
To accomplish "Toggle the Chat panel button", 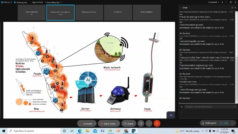I will point(224,123).
